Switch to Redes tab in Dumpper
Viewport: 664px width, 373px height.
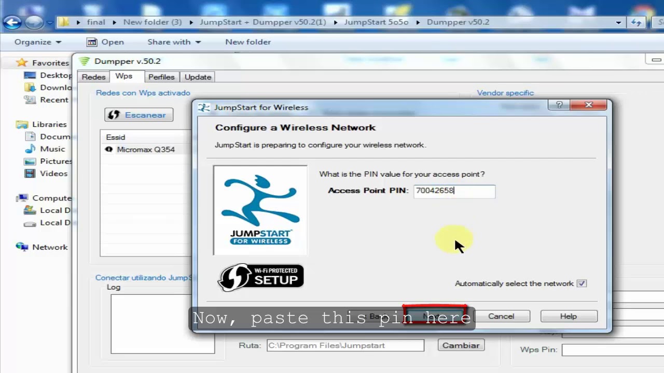coord(93,77)
